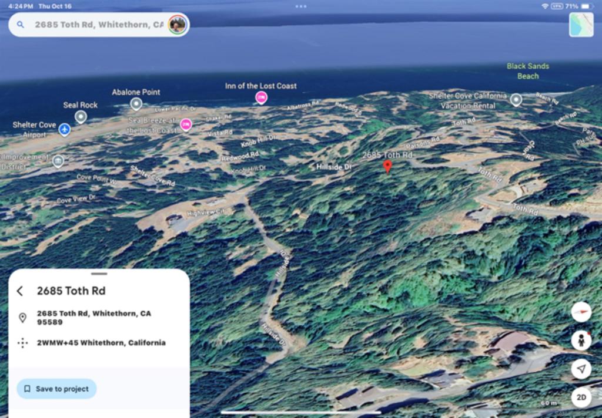This screenshot has width=602, height=418.
Task: Click the Save to project button
Action: (56, 389)
